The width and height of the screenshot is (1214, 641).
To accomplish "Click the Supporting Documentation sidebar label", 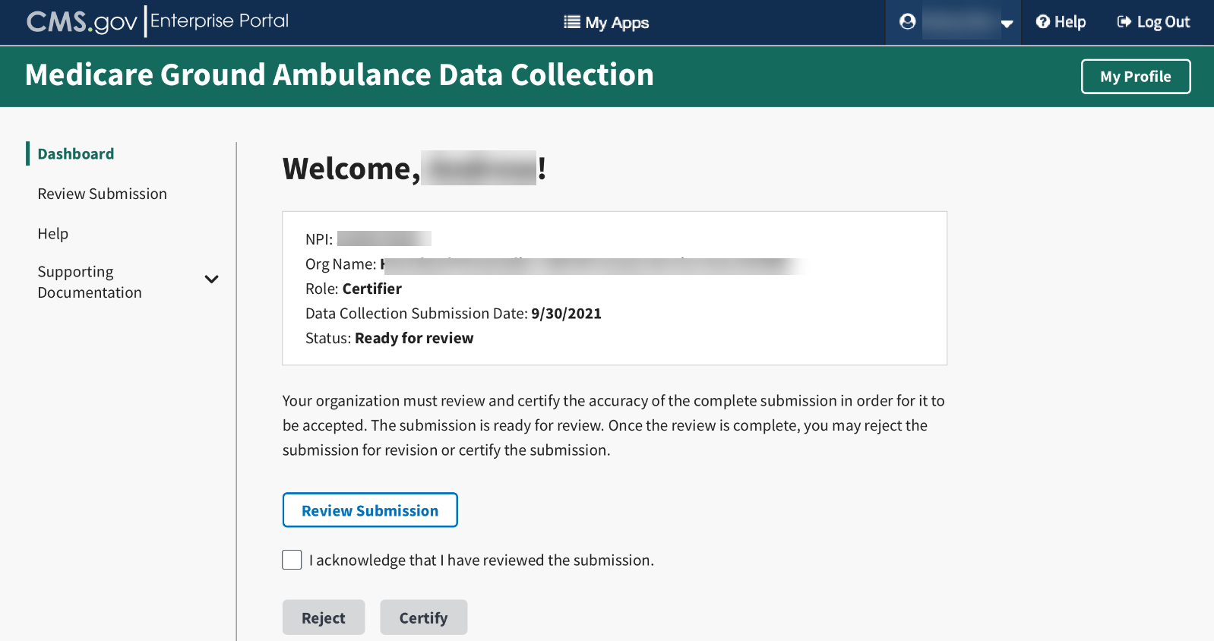I will click(x=90, y=282).
